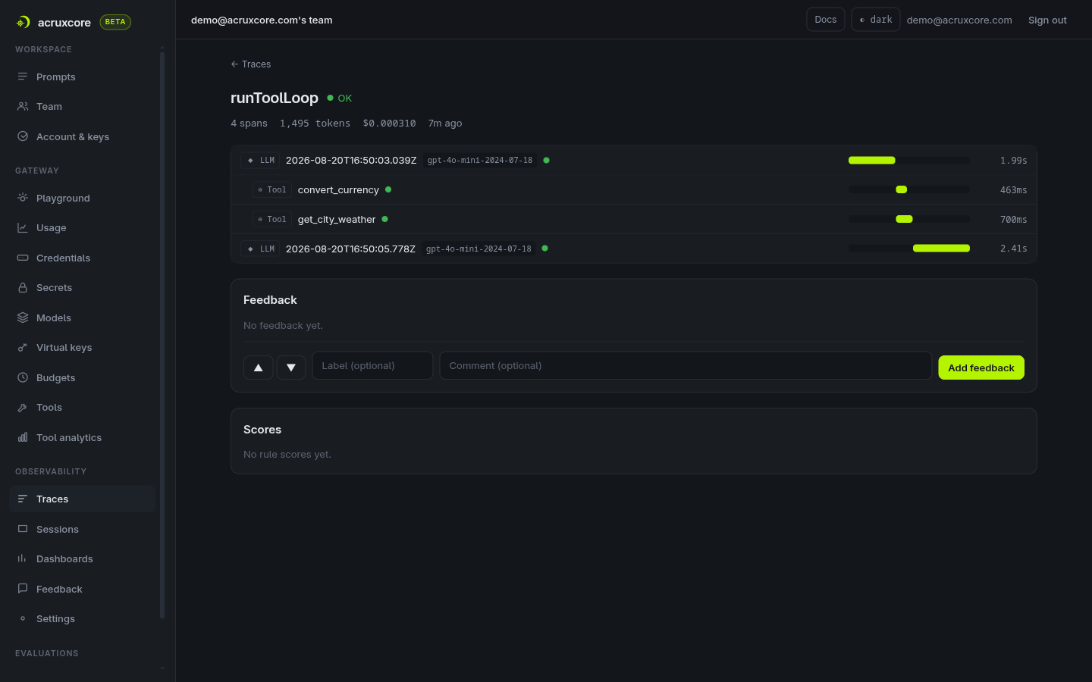
Task: Navigate to Dashboards page
Action: tap(82, 559)
